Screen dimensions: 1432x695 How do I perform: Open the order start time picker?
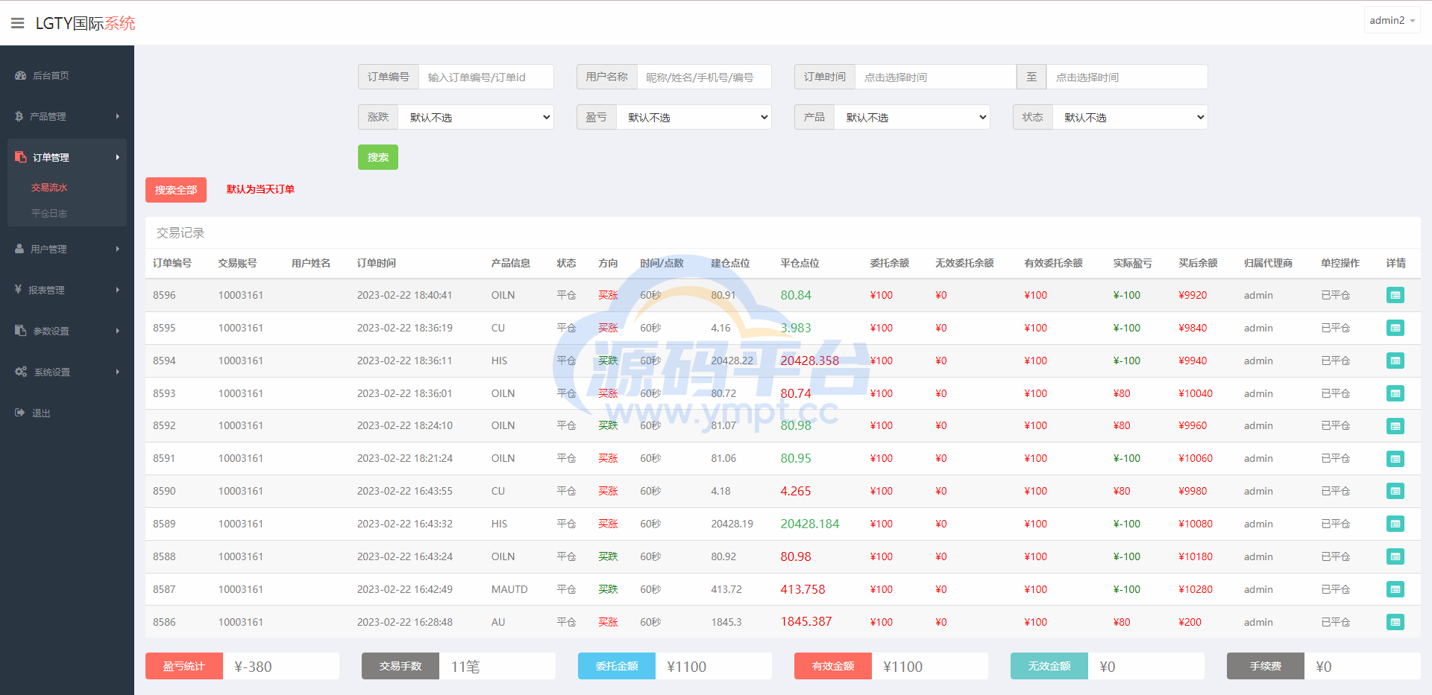pos(935,77)
